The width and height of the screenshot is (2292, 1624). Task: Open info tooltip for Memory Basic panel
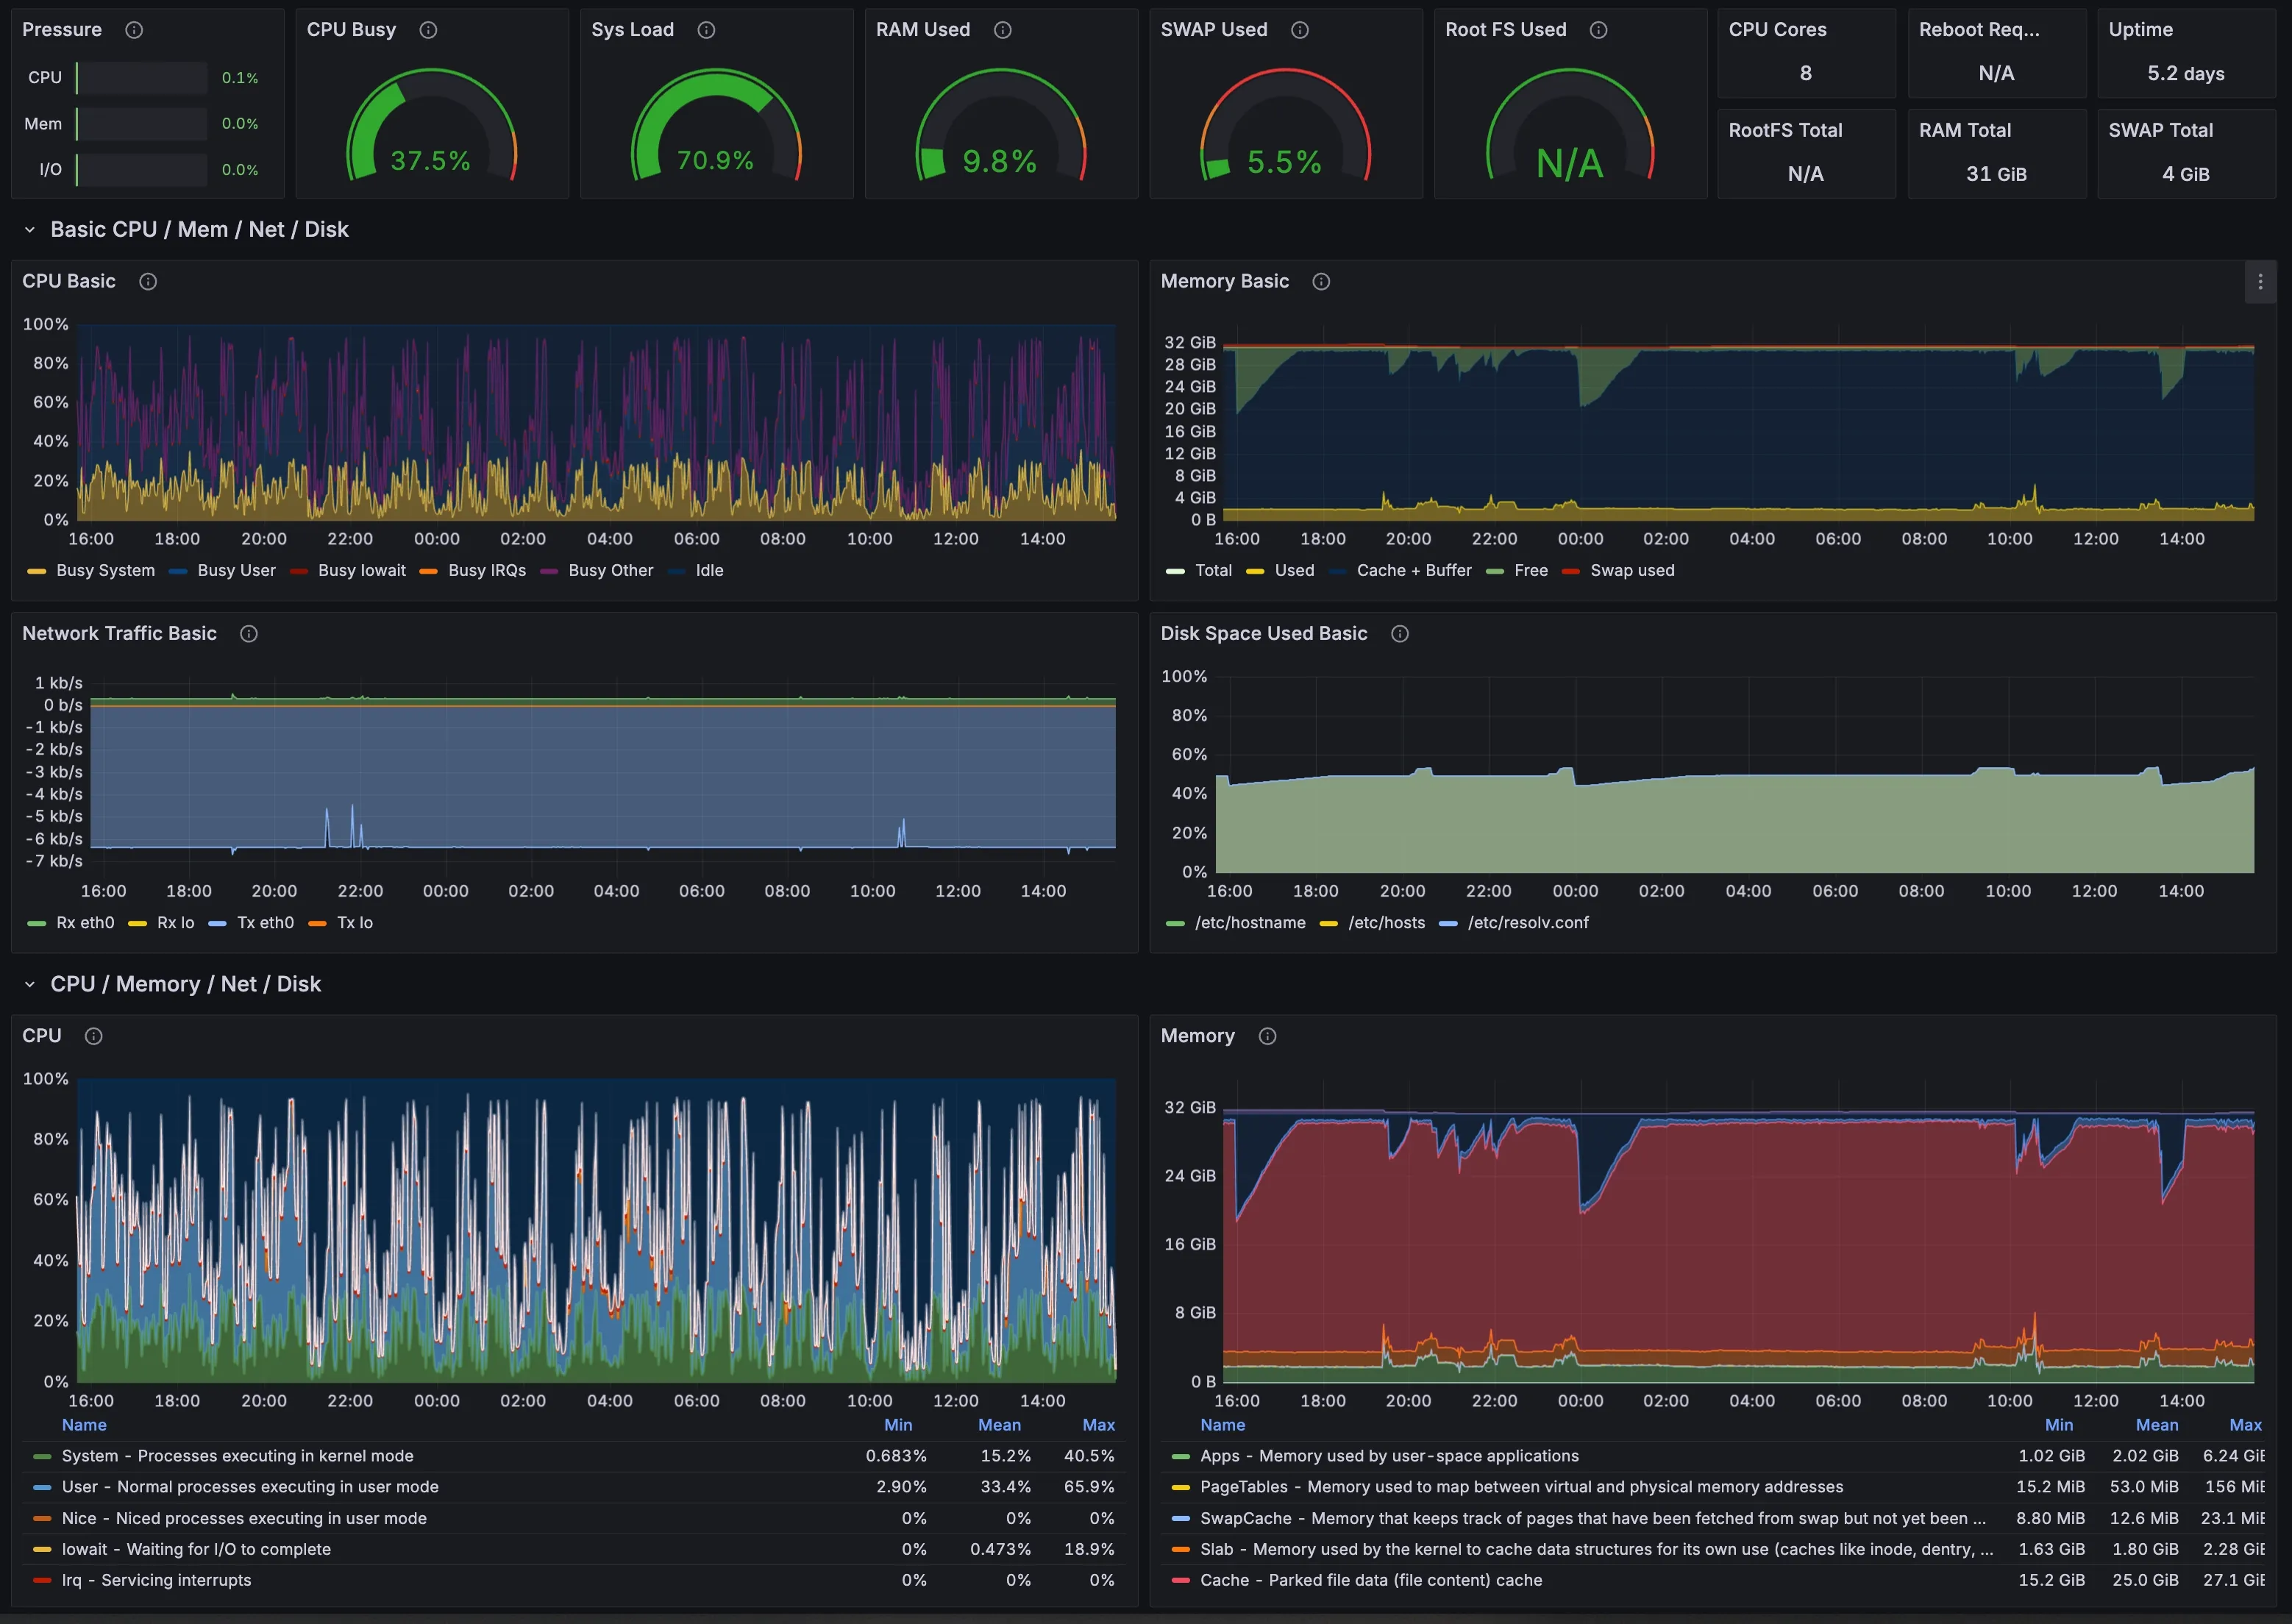pos(1320,281)
